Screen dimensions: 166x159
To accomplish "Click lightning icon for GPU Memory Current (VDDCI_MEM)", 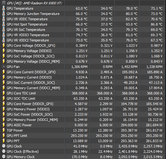I will pyautogui.click(x=4, y=88).
